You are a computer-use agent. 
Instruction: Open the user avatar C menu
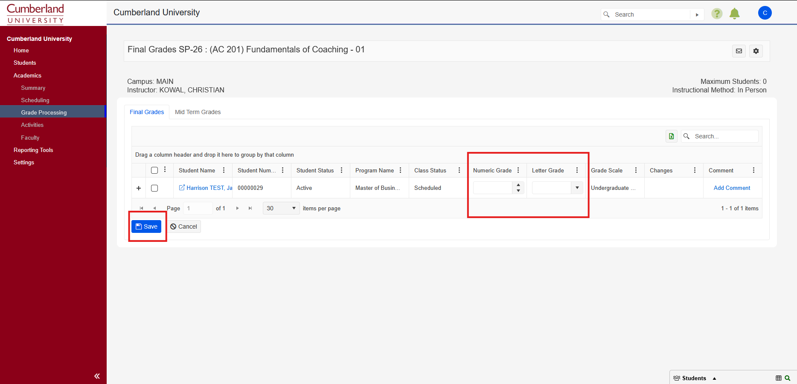tap(765, 13)
